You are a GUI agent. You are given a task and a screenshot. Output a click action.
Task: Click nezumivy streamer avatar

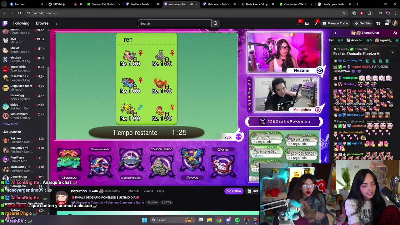tap(62, 197)
